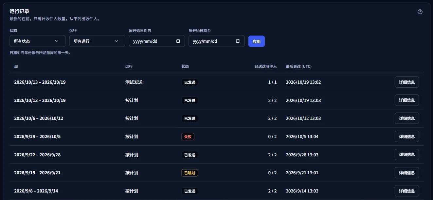Click the 已跳过 status badge
433x200 pixels.
[190, 173]
